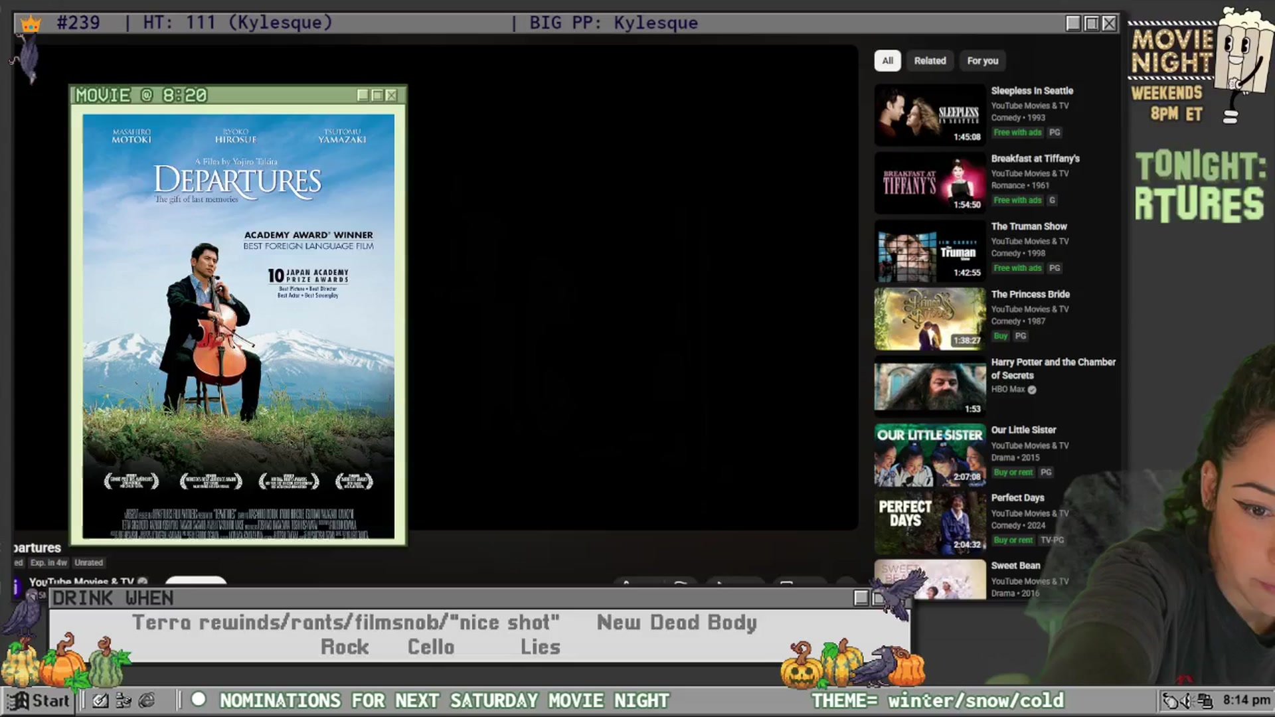The height and width of the screenshot is (717, 1275).
Task: Click the 8:14 pm taskbar clock
Action: (x=1246, y=700)
